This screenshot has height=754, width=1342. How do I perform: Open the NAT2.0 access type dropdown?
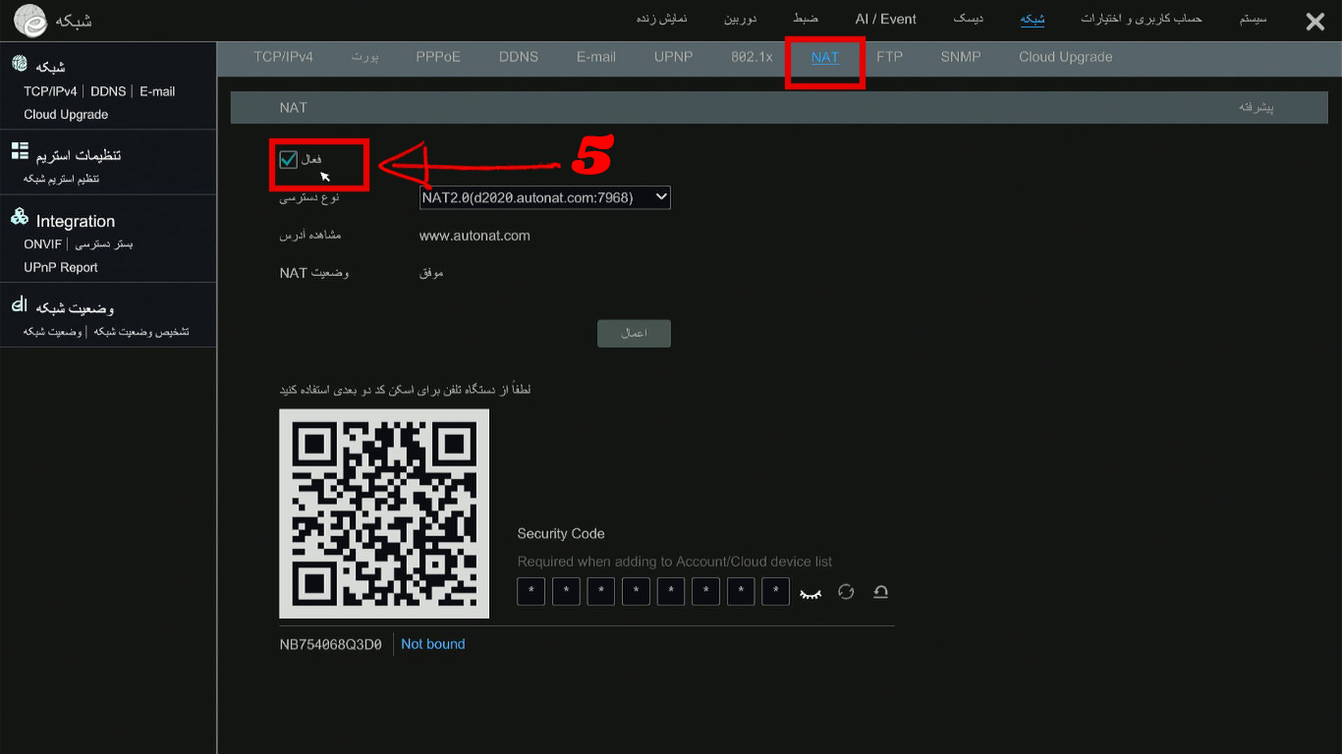[x=545, y=197]
